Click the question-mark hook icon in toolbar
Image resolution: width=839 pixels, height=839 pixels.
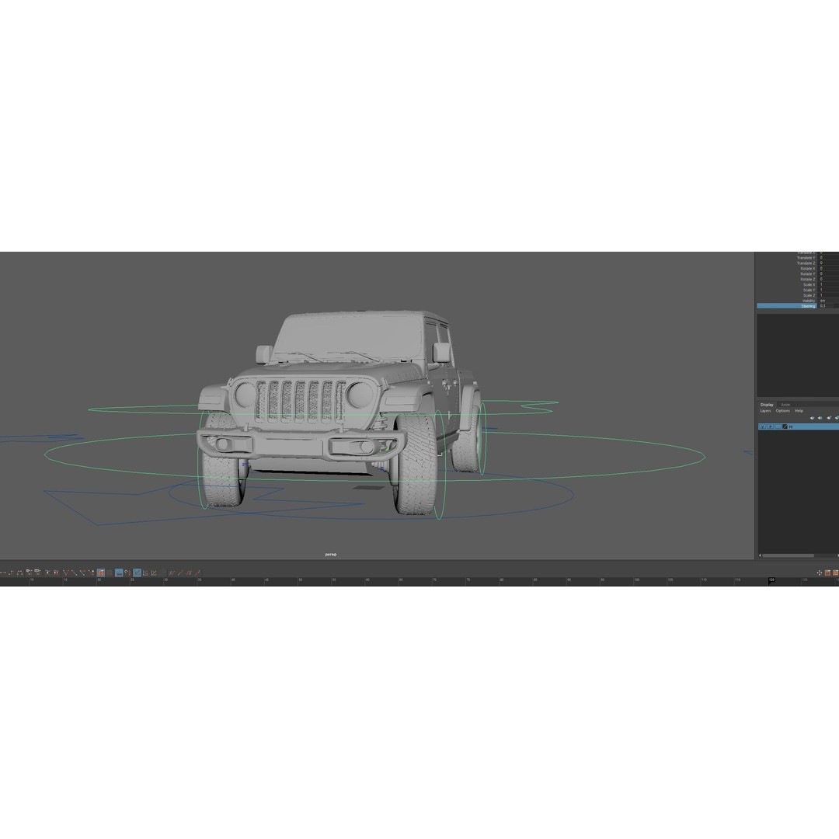[127, 573]
